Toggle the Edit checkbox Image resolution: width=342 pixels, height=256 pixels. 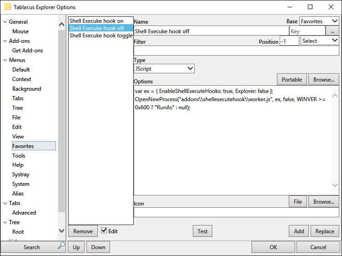[104, 230]
